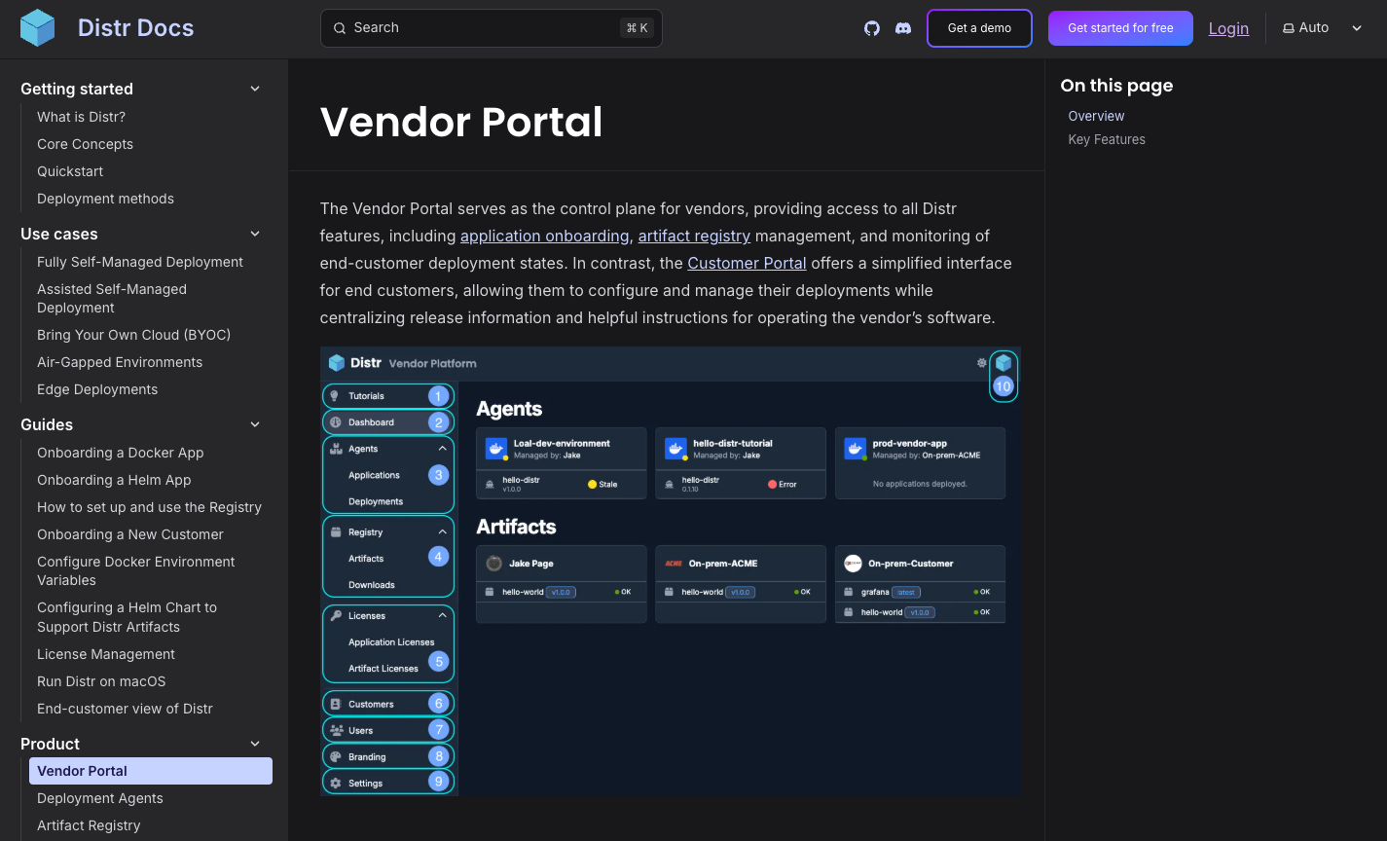Open Core Concepts page

point(85,144)
